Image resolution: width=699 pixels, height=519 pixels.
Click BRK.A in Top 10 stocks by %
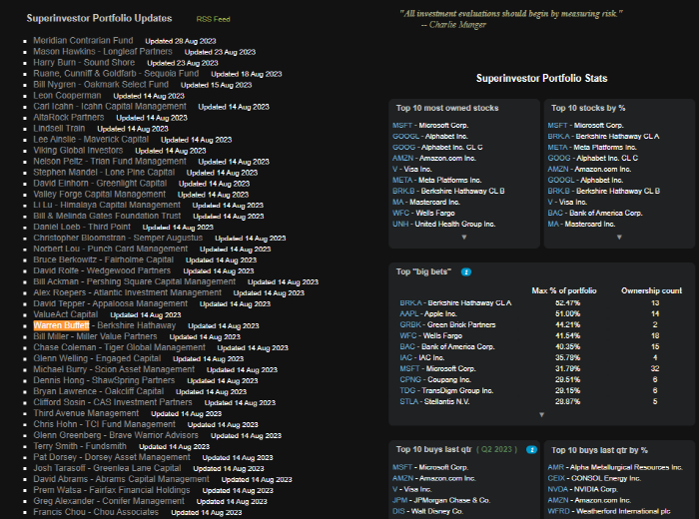[x=558, y=137]
